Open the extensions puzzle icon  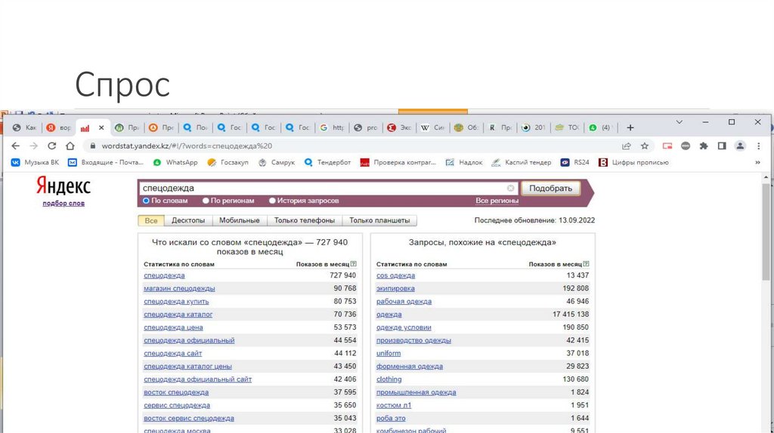pyautogui.click(x=704, y=146)
